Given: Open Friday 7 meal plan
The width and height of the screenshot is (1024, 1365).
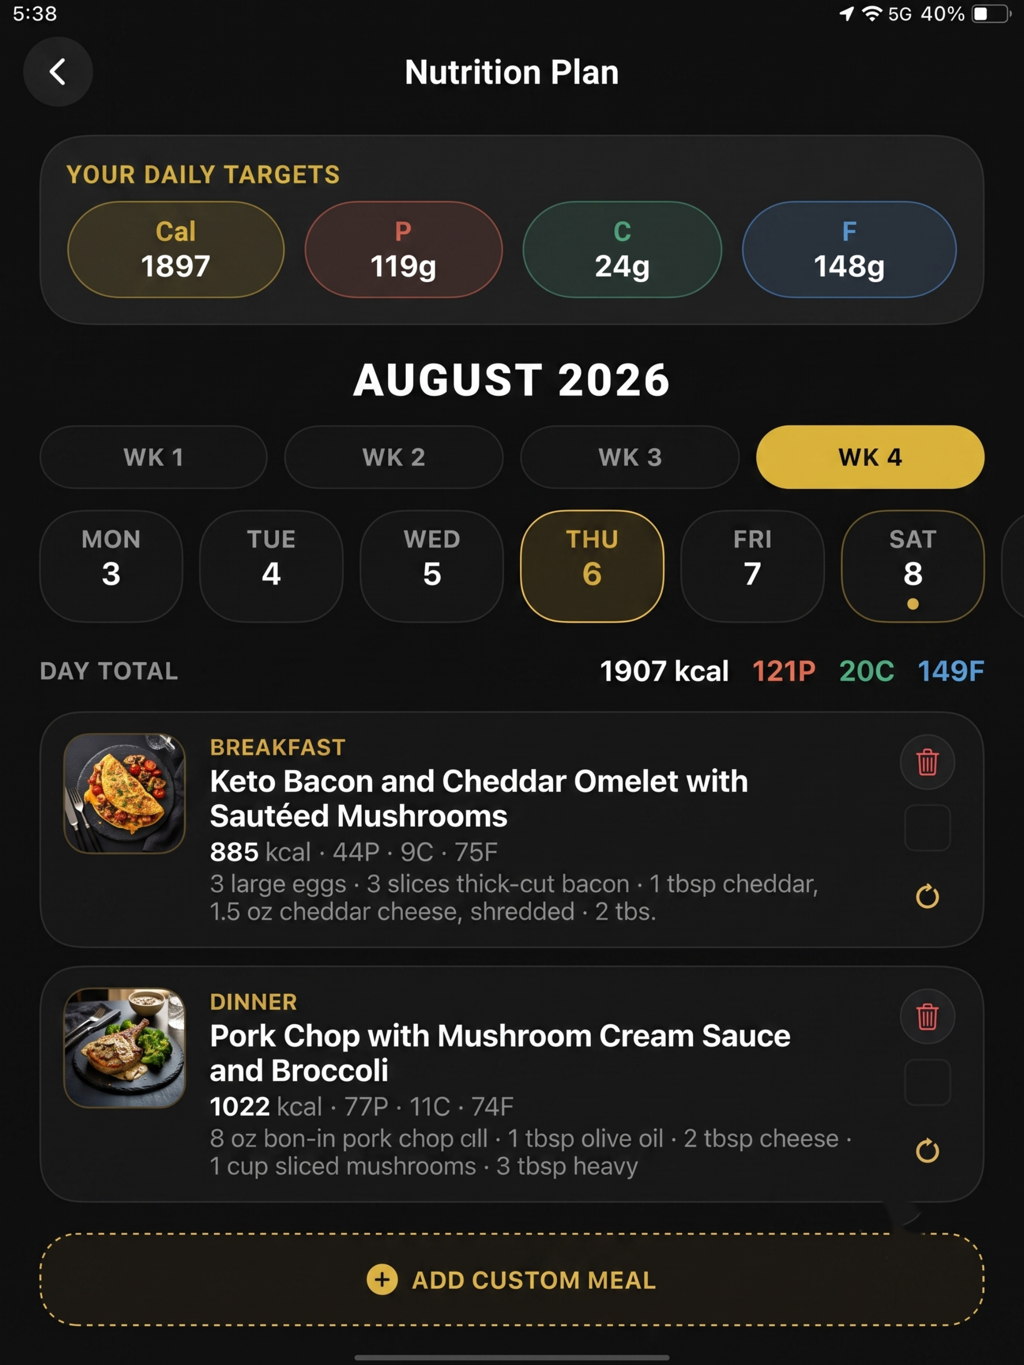Looking at the screenshot, I should pyautogui.click(x=753, y=566).
